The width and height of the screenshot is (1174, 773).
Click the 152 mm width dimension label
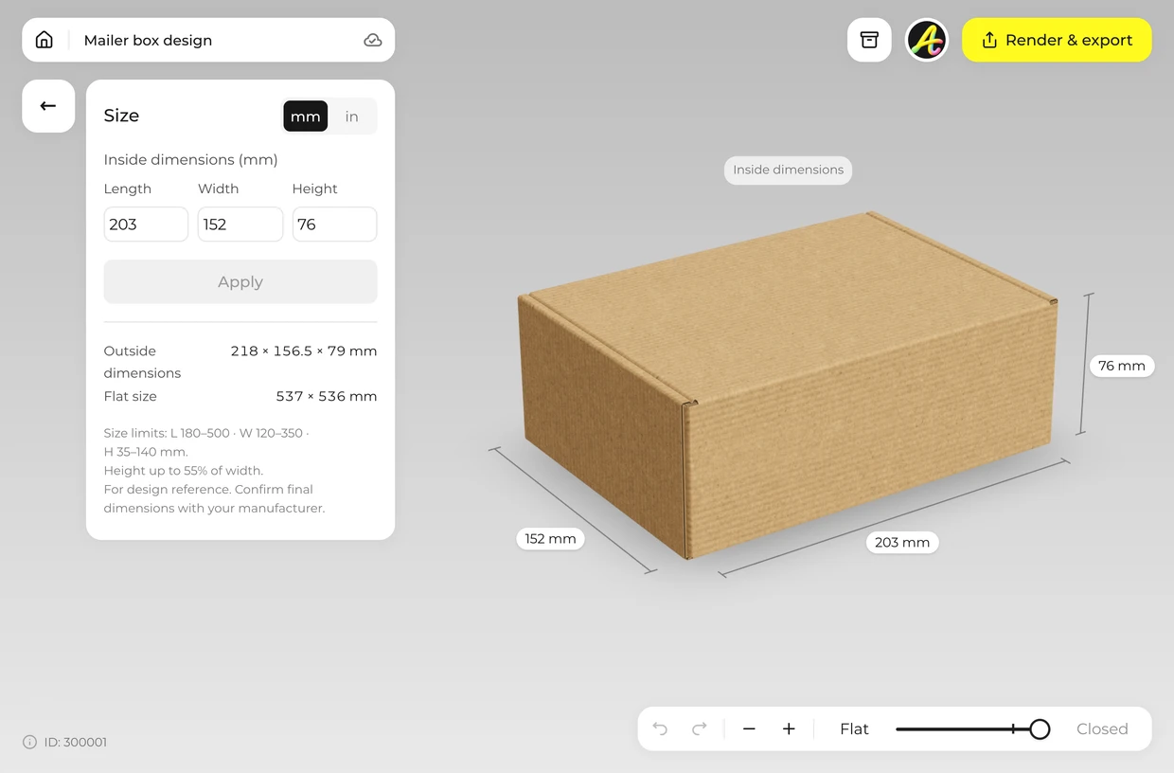coord(550,538)
